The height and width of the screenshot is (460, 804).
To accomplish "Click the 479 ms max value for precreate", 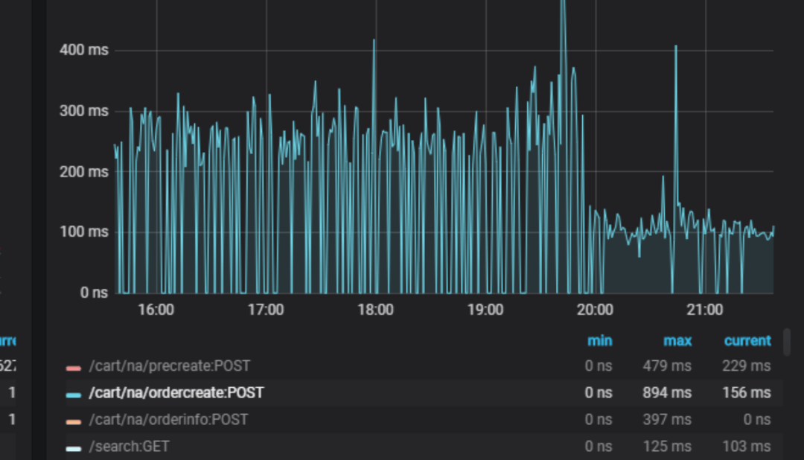I will tap(667, 366).
